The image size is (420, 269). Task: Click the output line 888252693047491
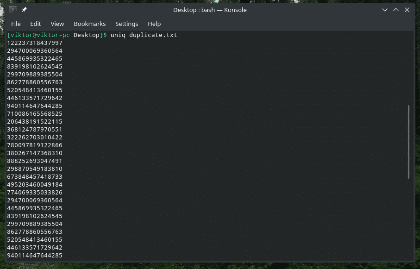point(35,161)
